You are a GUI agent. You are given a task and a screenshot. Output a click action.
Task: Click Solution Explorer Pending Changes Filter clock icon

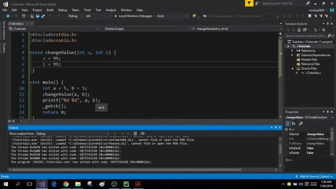(x=316, y=30)
